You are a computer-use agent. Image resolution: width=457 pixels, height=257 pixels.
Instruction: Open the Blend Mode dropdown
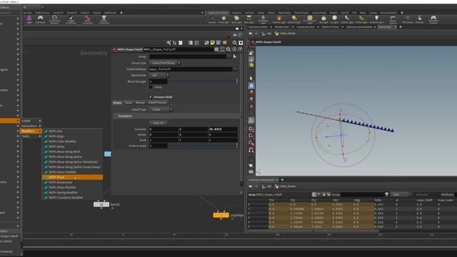click(x=159, y=75)
